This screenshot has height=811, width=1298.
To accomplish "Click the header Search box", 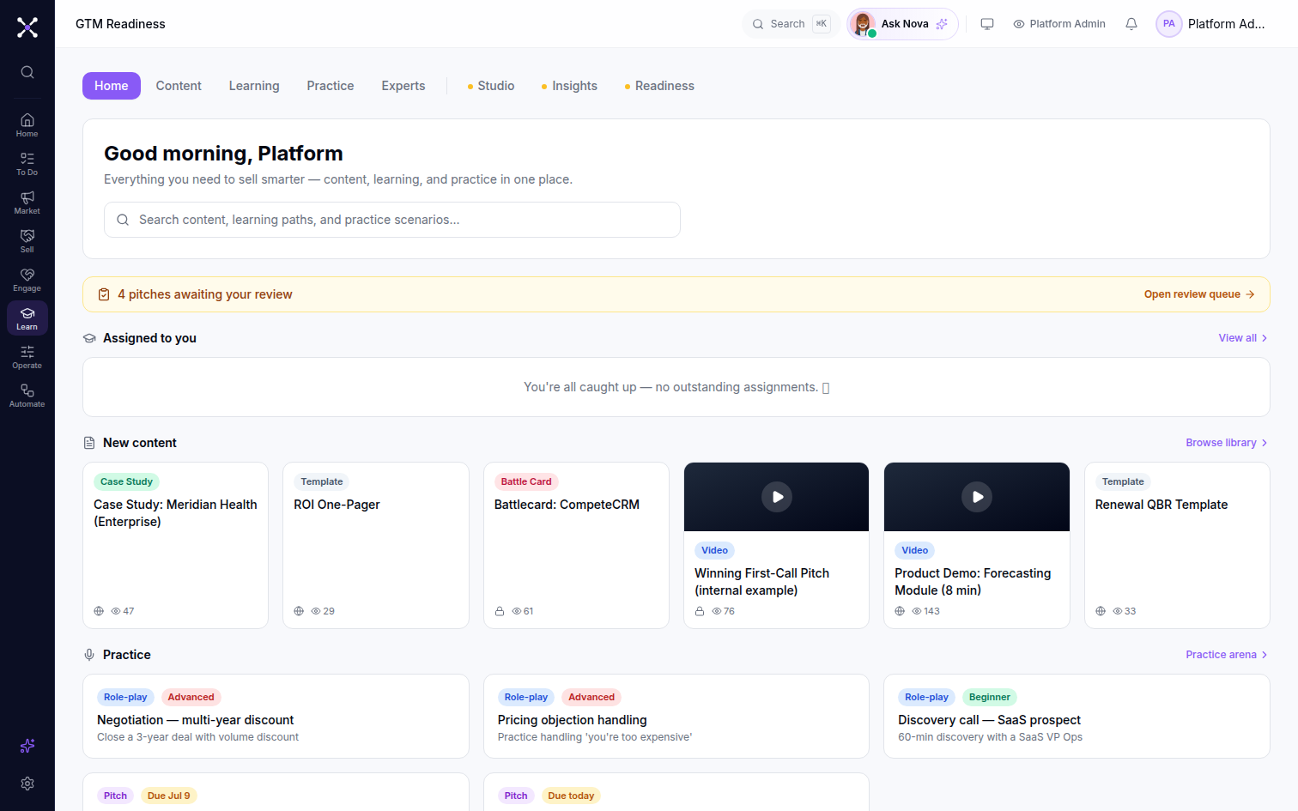I will [x=791, y=24].
